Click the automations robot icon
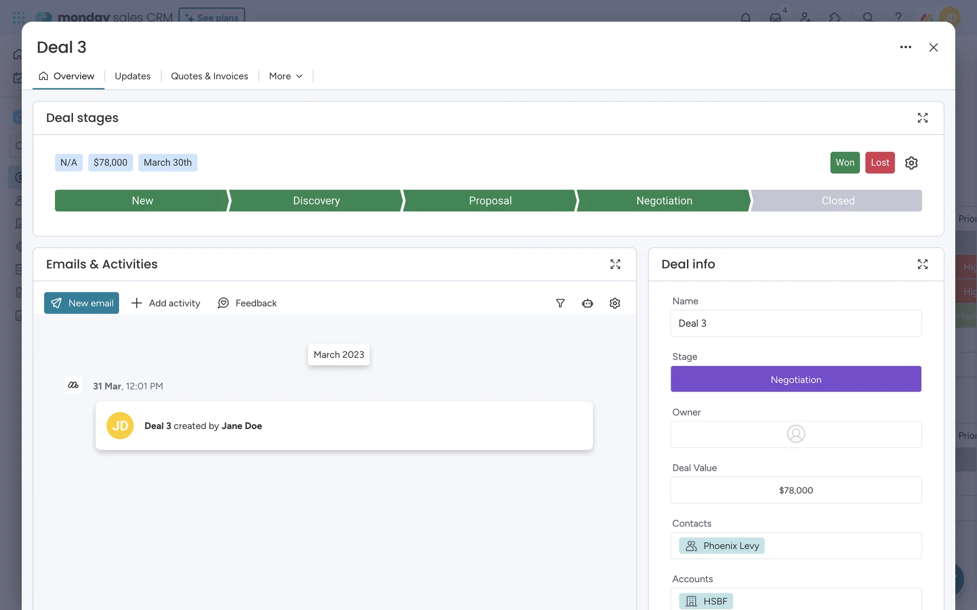This screenshot has width=977, height=610. click(x=587, y=303)
